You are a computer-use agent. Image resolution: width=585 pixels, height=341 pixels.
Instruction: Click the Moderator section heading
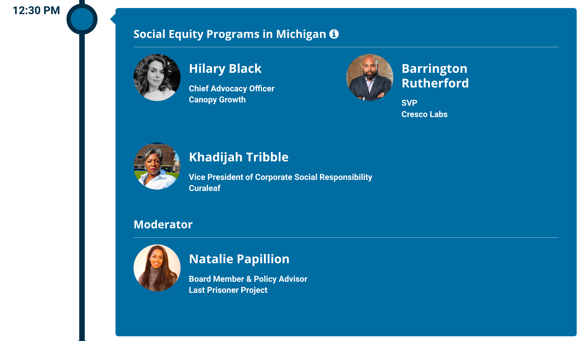coord(163,224)
